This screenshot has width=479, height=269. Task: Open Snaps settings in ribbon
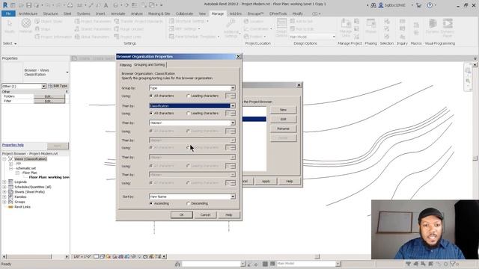click(x=43, y=29)
